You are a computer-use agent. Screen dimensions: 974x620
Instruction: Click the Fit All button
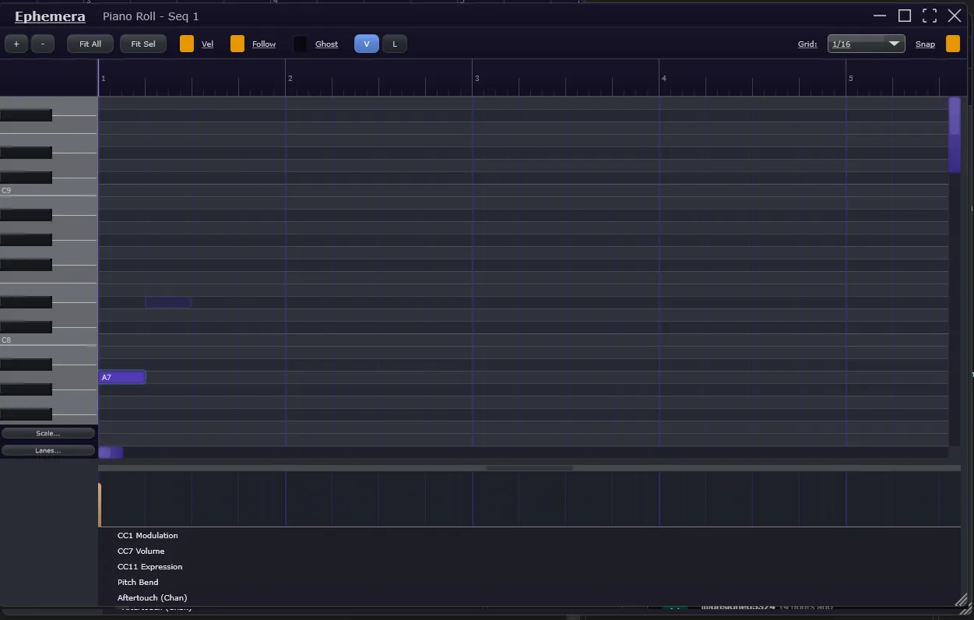click(90, 44)
